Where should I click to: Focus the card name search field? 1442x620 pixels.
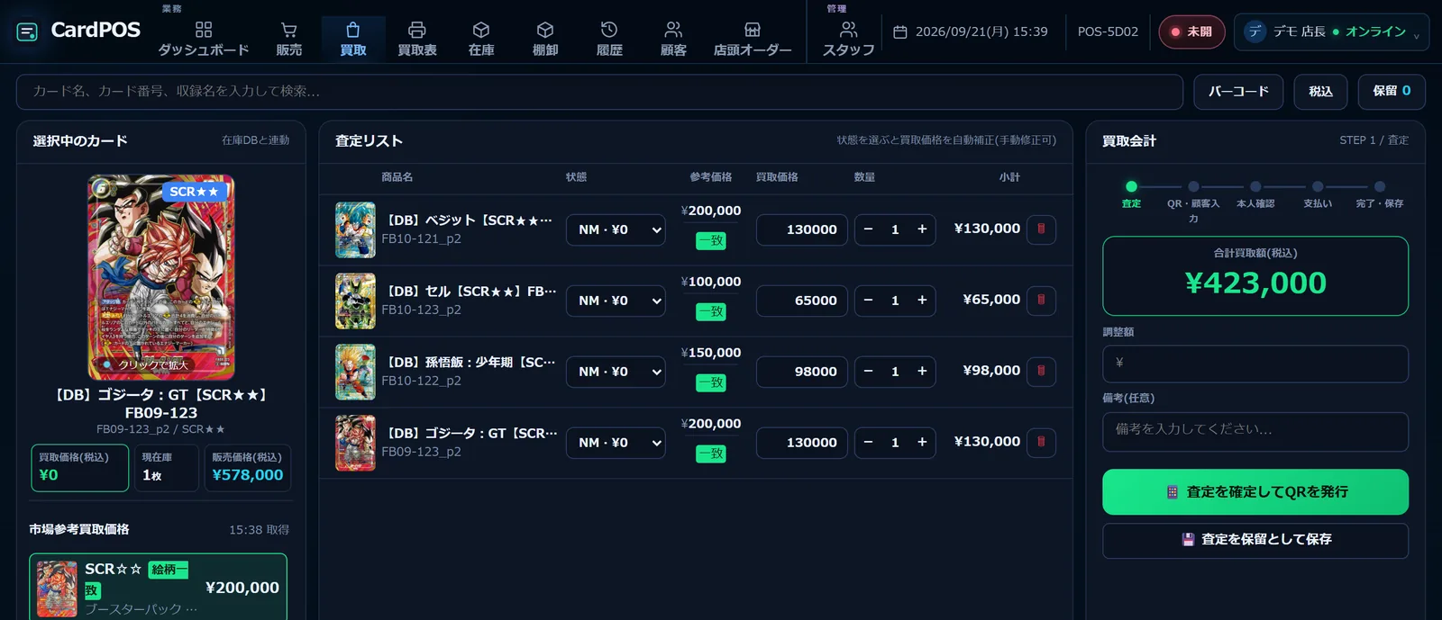599,91
